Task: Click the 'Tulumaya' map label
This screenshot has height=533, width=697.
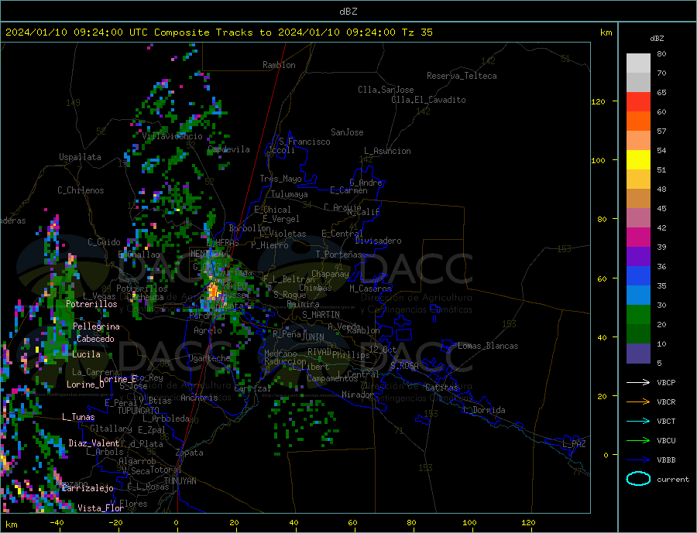Action: (x=290, y=194)
